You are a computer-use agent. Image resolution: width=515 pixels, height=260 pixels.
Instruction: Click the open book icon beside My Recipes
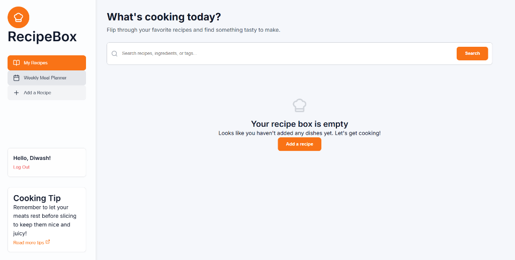coord(17,63)
